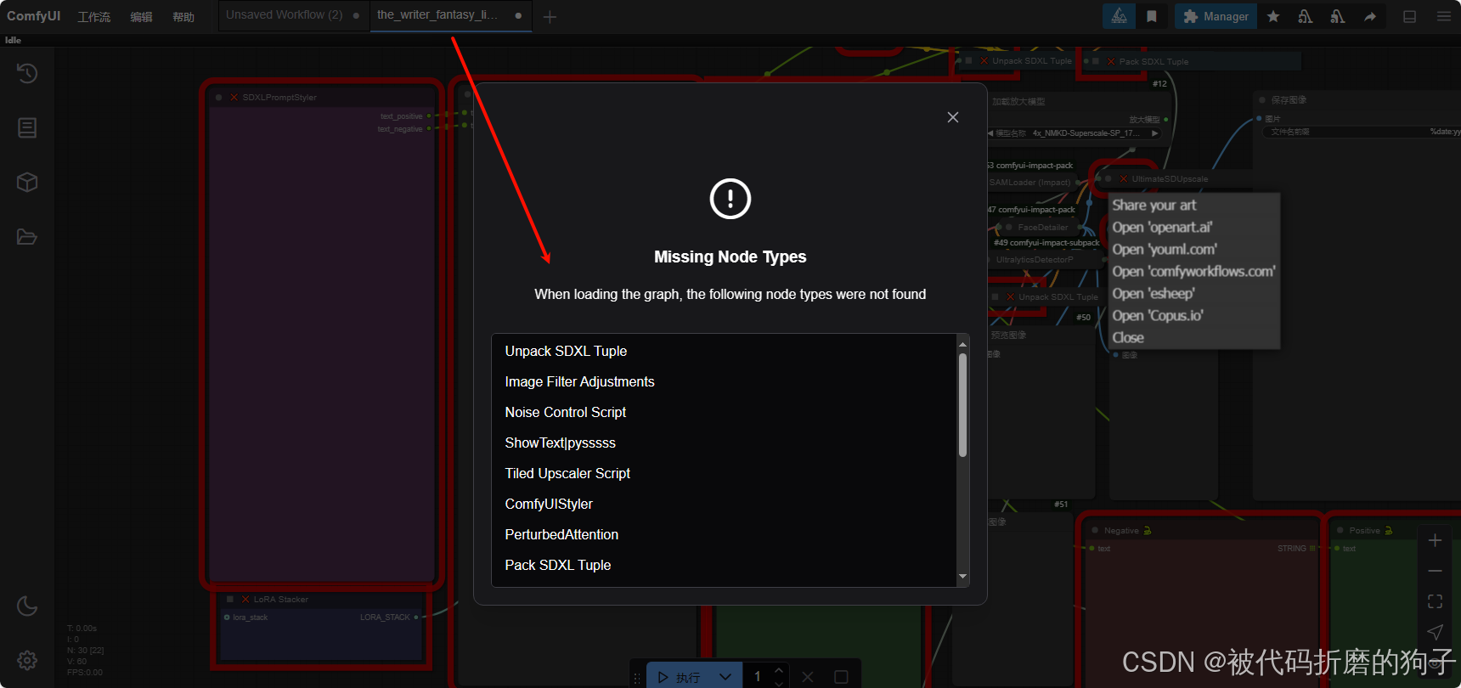The height and width of the screenshot is (688, 1461).
Task: Open the 编辑 menu
Action: pyautogui.click(x=141, y=17)
